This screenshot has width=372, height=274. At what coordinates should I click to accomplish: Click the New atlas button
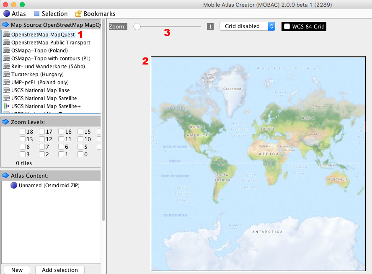17,270
